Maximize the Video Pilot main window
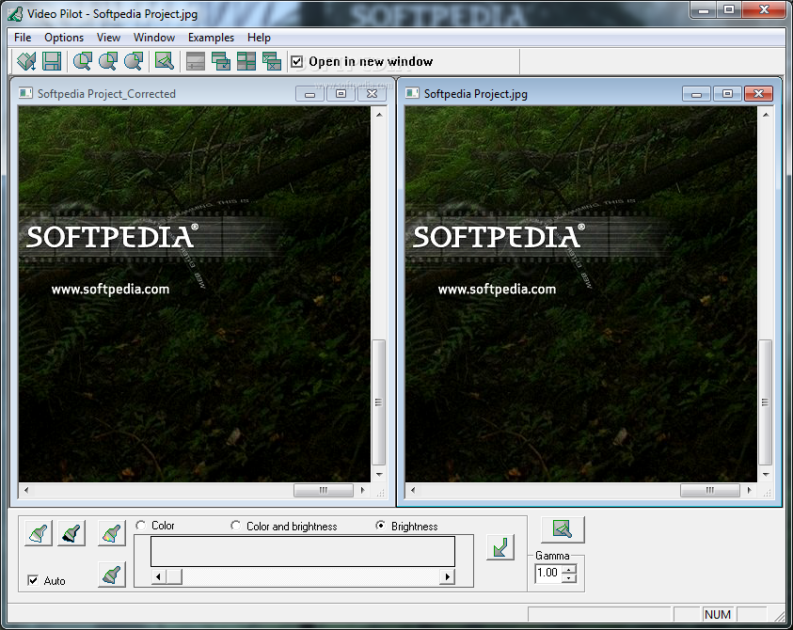The height and width of the screenshot is (630, 793). (729, 9)
